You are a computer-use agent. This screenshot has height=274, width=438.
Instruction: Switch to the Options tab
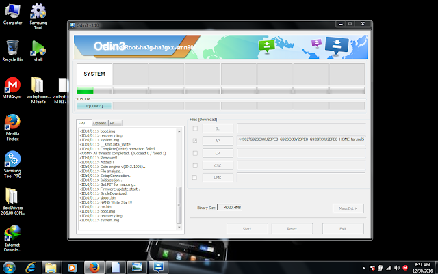[x=100, y=123]
